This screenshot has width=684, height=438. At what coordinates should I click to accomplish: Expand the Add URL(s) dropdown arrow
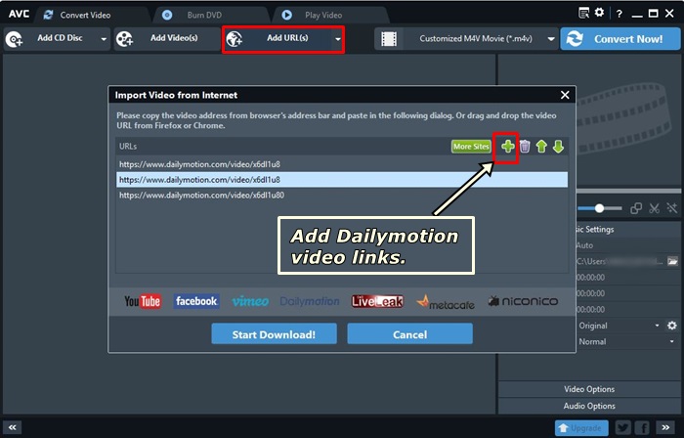(x=338, y=39)
